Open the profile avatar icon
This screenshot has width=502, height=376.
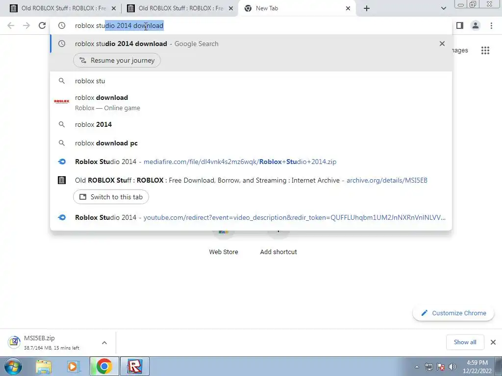point(476,25)
